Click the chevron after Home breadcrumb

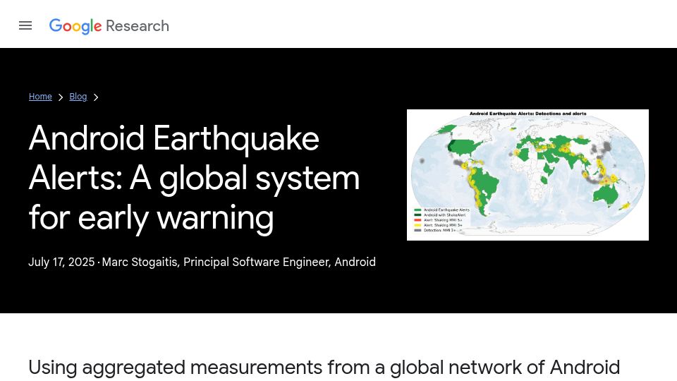tap(61, 97)
